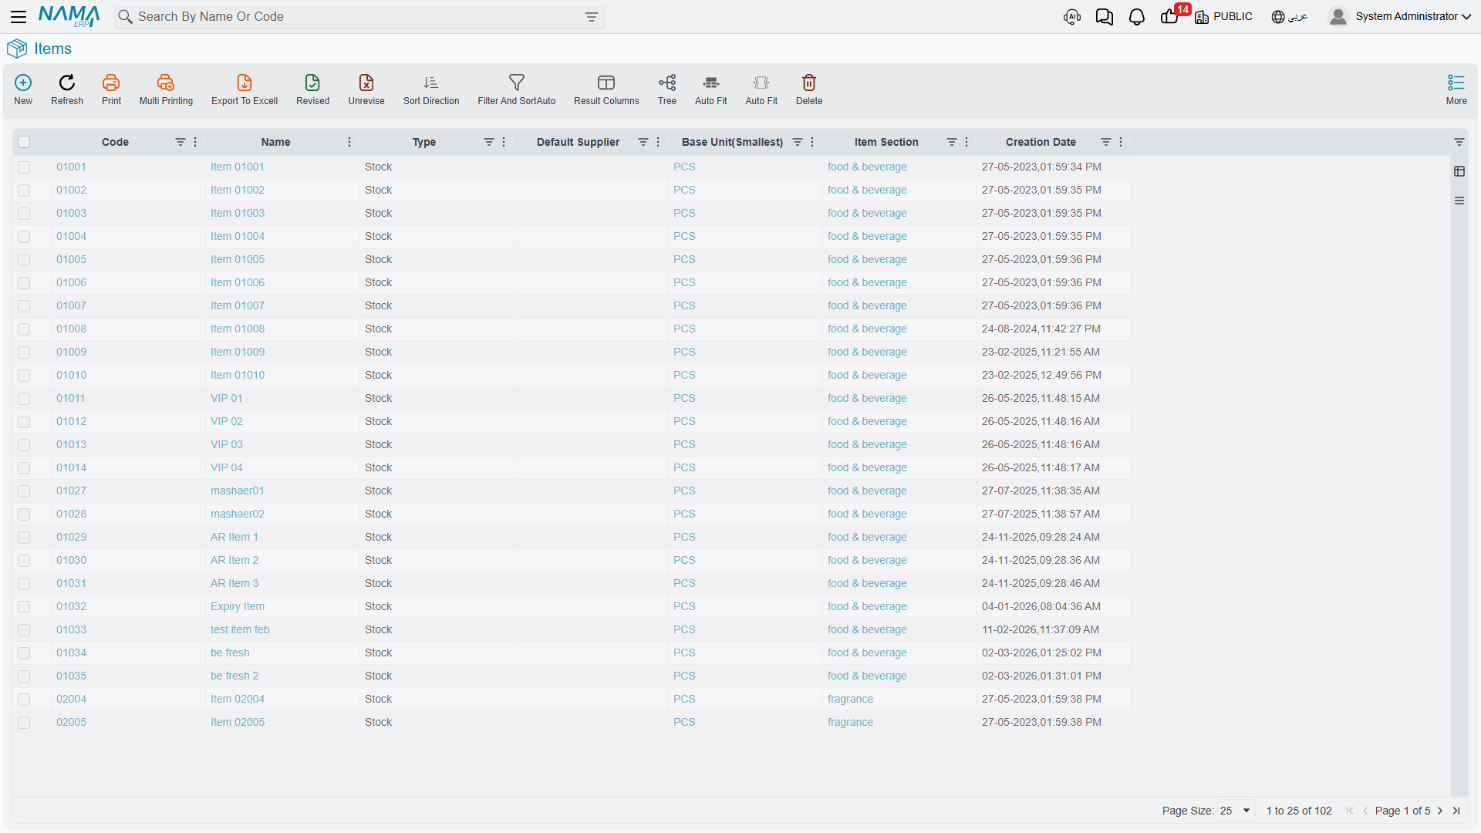Image resolution: width=1481 pixels, height=833 pixels.
Task: Toggle the select-all header checkbox
Action: click(x=24, y=142)
